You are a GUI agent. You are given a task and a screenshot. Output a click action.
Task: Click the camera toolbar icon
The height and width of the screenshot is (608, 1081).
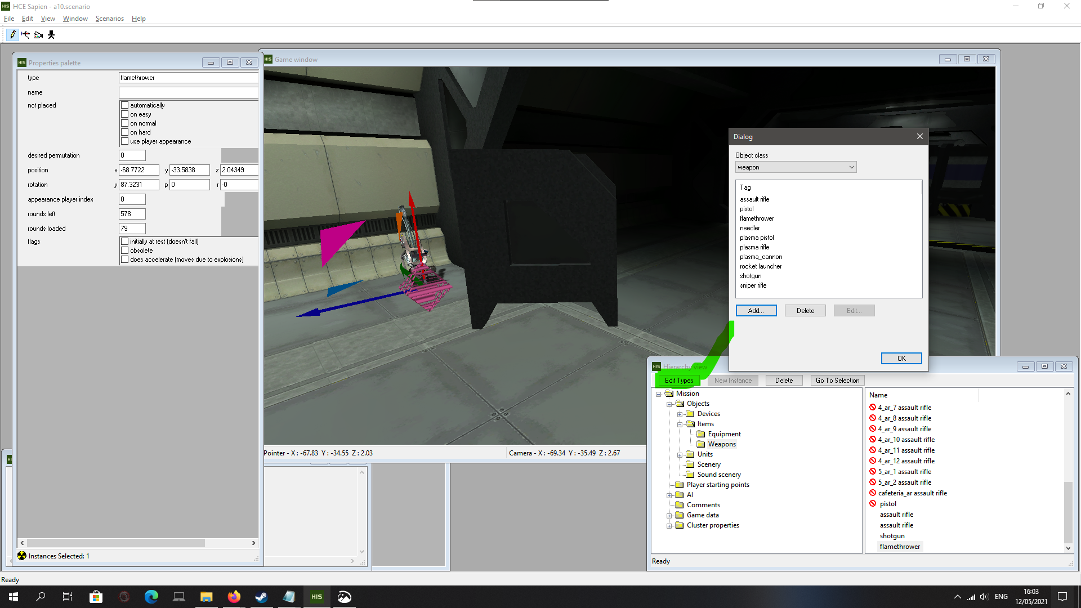[38, 34]
